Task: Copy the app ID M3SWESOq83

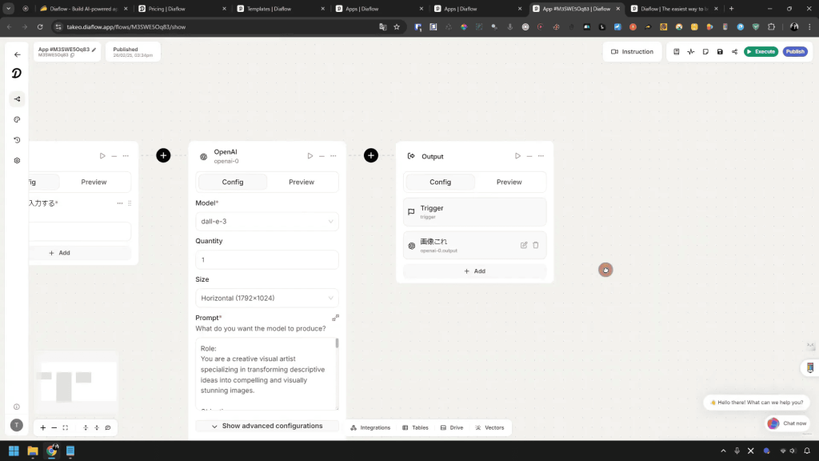Action: click(x=73, y=55)
